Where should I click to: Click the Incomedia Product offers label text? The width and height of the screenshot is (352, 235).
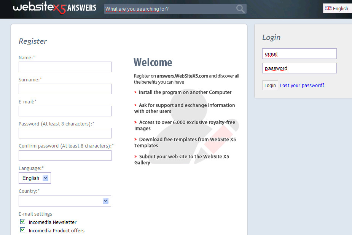coord(57,230)
